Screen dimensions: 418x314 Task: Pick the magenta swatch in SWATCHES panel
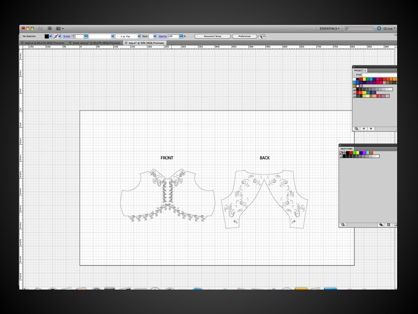coord(365,153)
